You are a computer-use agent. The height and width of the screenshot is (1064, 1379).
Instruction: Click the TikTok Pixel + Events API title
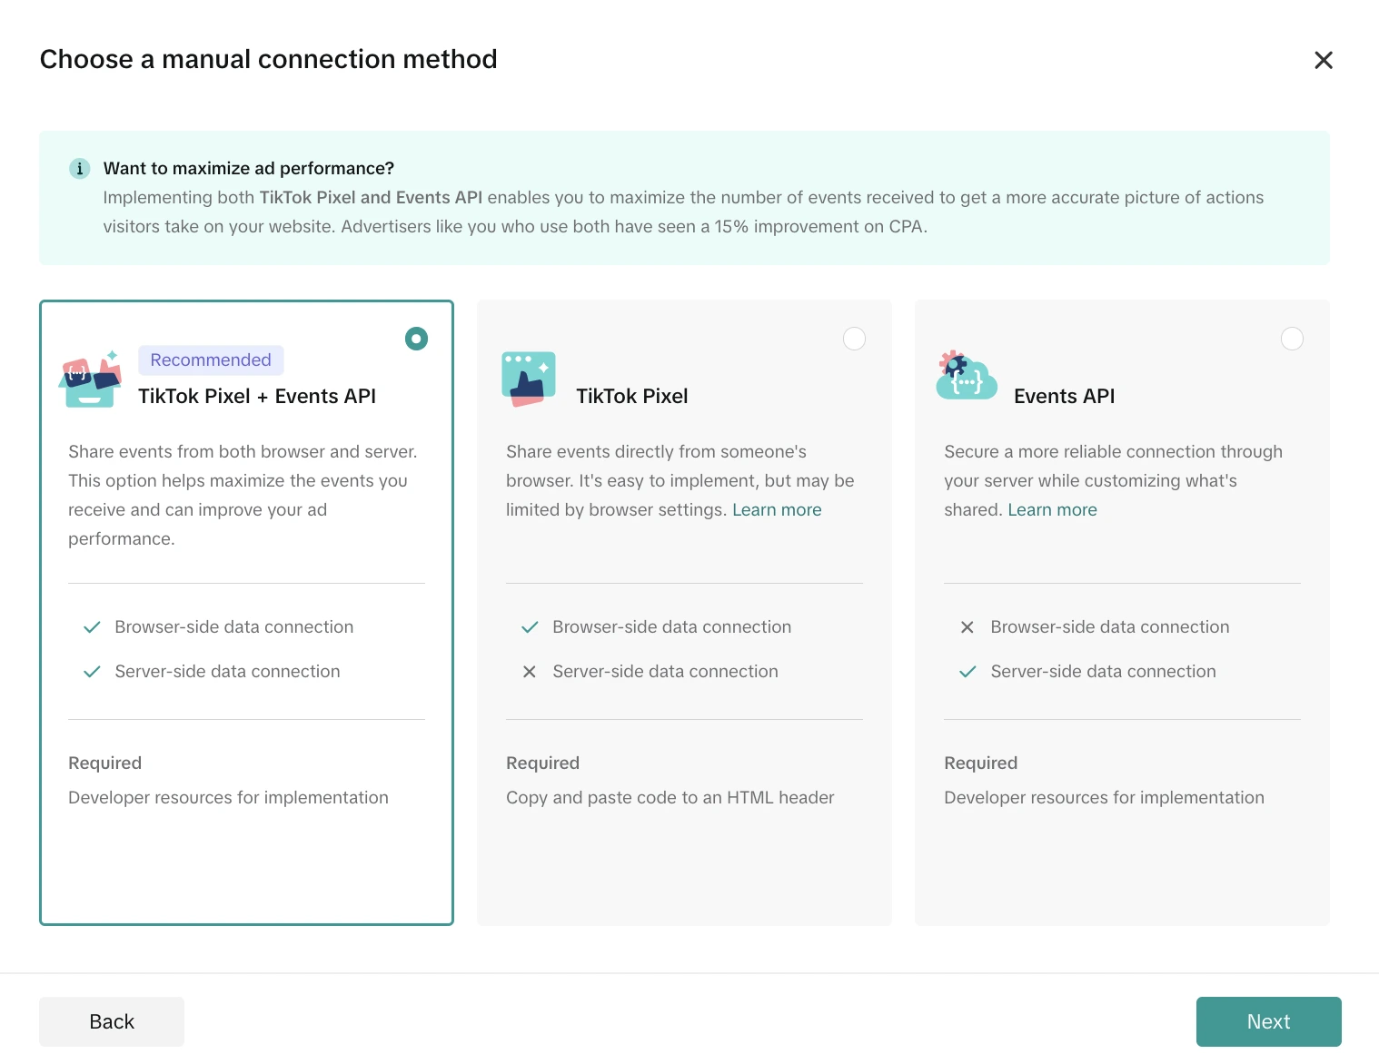[257, 396]
